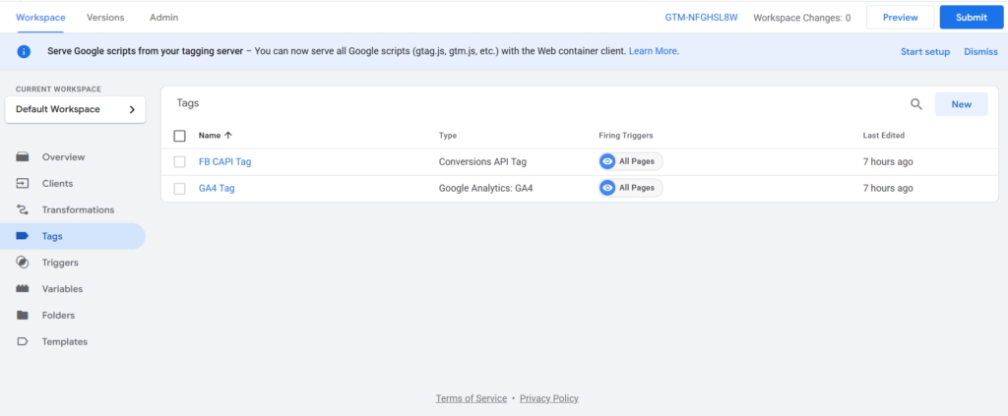The height and width of the screenshot is (416, 1008).
Task: Dismiss the tagging server banner
Action: pos(981,52)
